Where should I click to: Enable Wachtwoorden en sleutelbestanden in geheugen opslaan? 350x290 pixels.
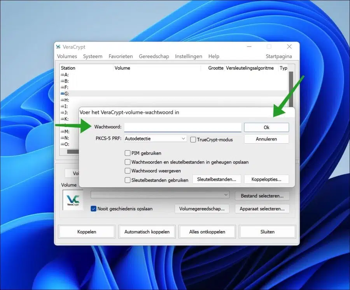(x=128, y=162)
